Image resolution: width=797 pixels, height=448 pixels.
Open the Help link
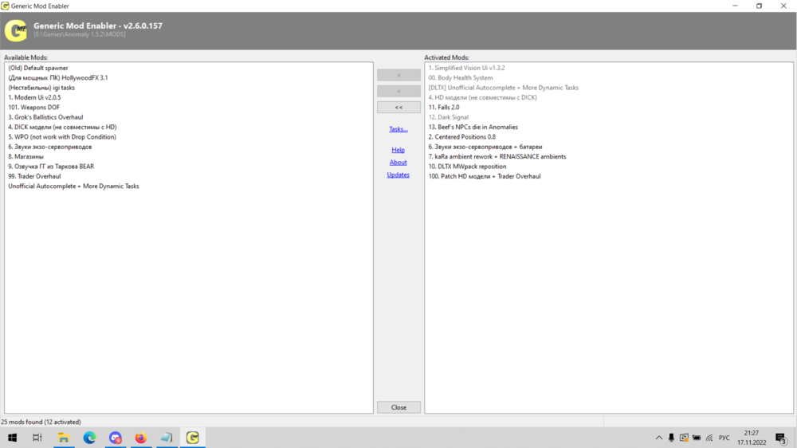click(398, 150)
